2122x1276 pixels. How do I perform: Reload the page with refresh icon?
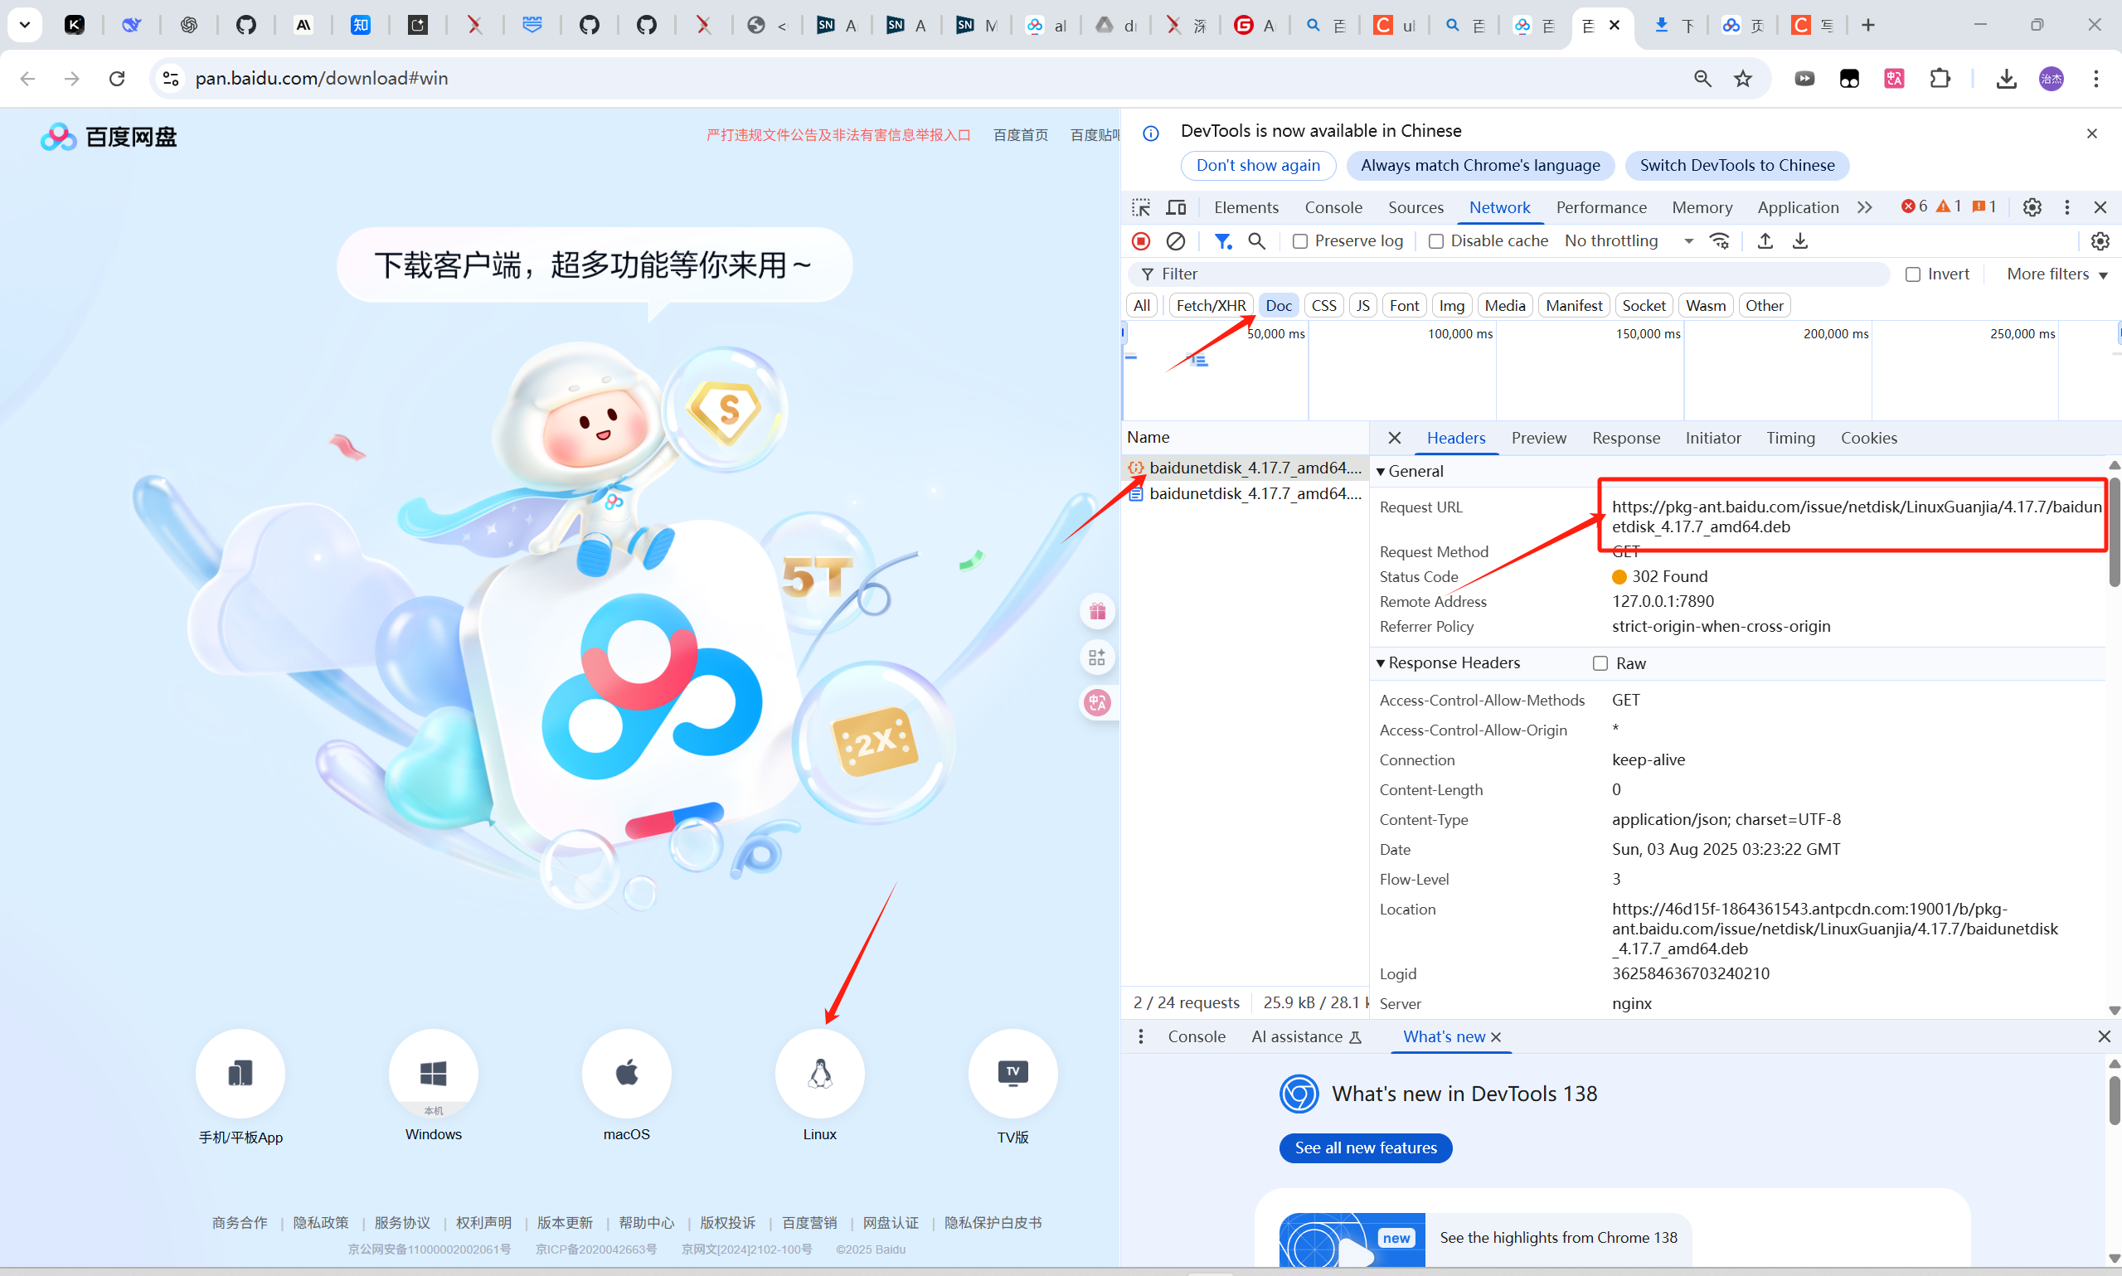pyautogui.click(x=117, y=78)
